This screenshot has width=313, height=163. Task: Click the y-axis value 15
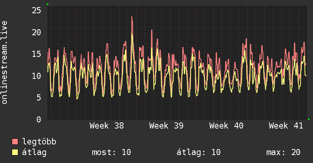click(36, 54)
